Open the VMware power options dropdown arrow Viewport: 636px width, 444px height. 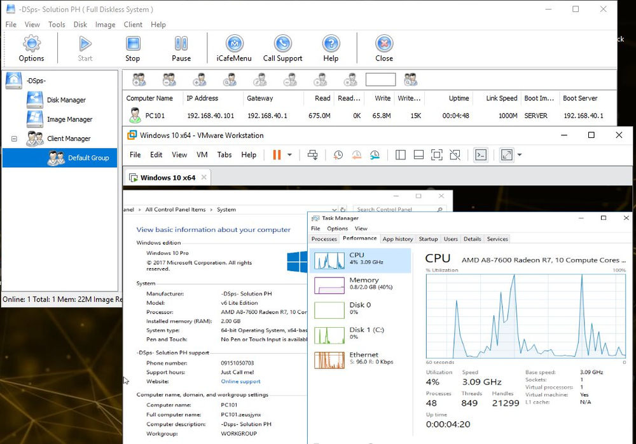(290, 155)
